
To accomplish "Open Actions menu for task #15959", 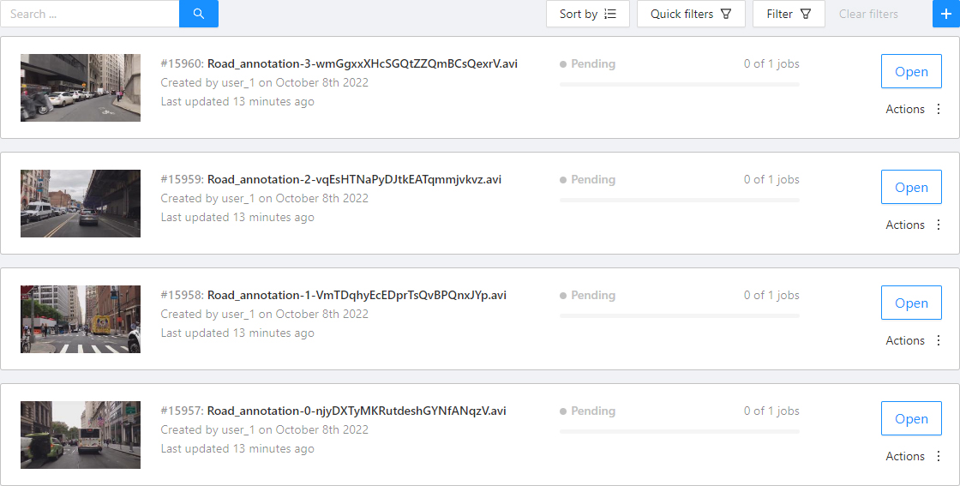I will point(905,225).
